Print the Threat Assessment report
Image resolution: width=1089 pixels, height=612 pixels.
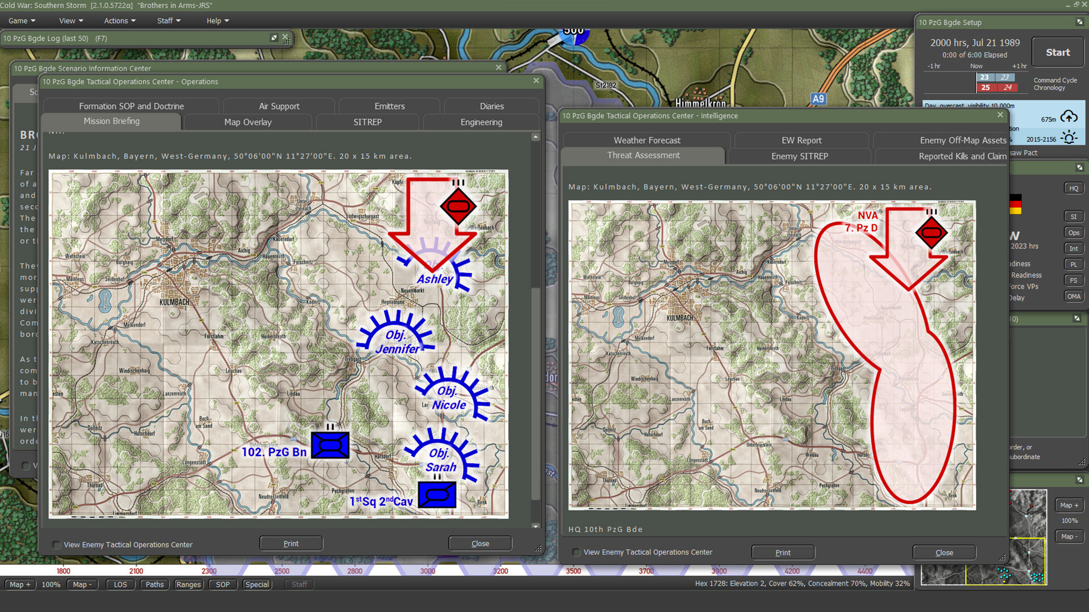tap(783, 552)
